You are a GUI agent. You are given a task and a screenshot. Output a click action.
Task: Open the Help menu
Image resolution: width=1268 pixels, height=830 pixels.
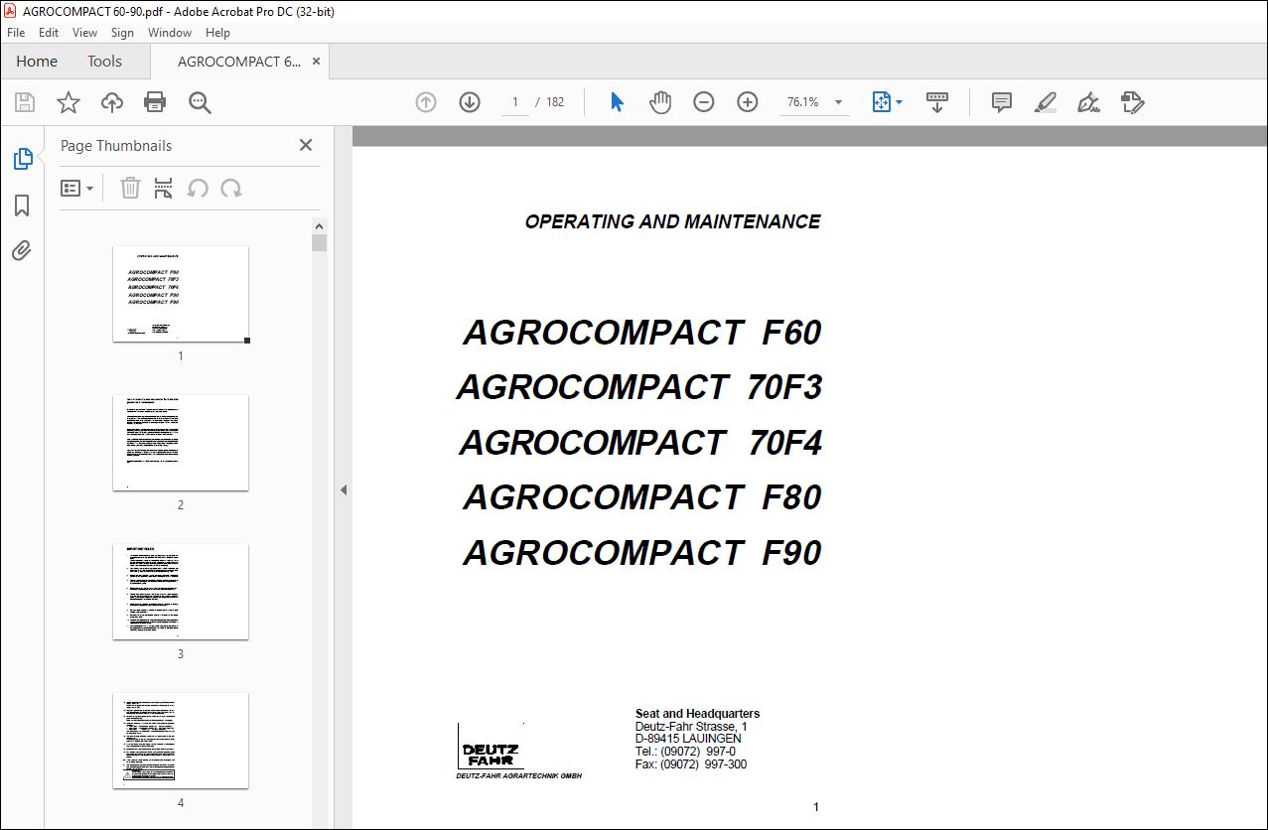click(x=217, y=33)
